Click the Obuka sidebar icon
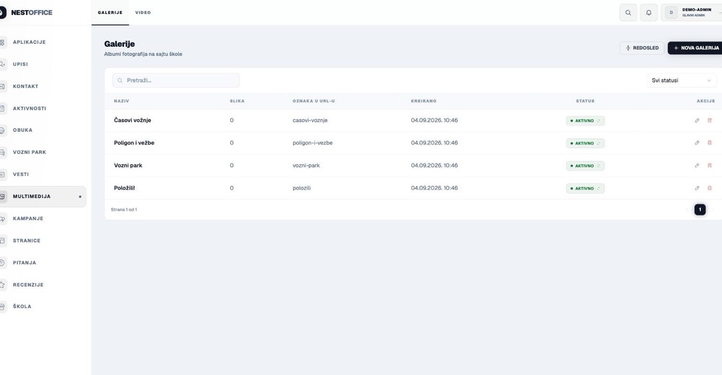722x375 pixels. [2, 130]
